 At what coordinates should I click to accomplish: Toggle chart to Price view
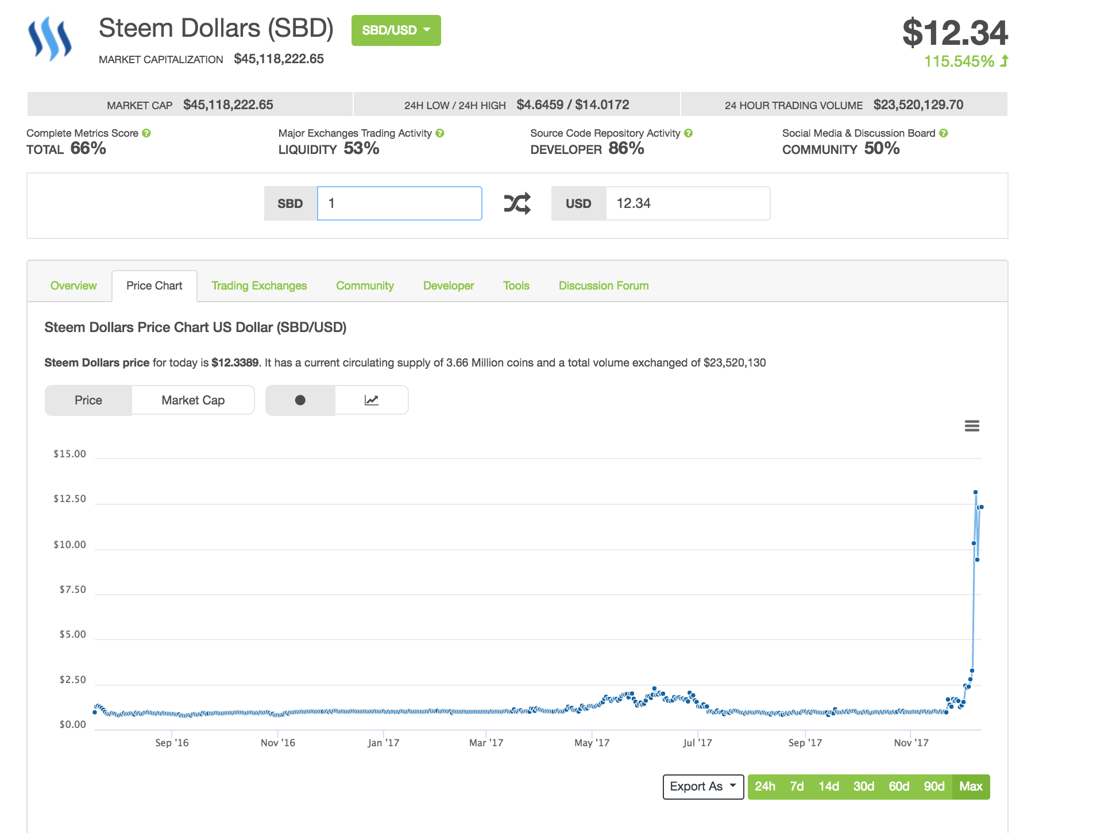click(x=88, y=400)
